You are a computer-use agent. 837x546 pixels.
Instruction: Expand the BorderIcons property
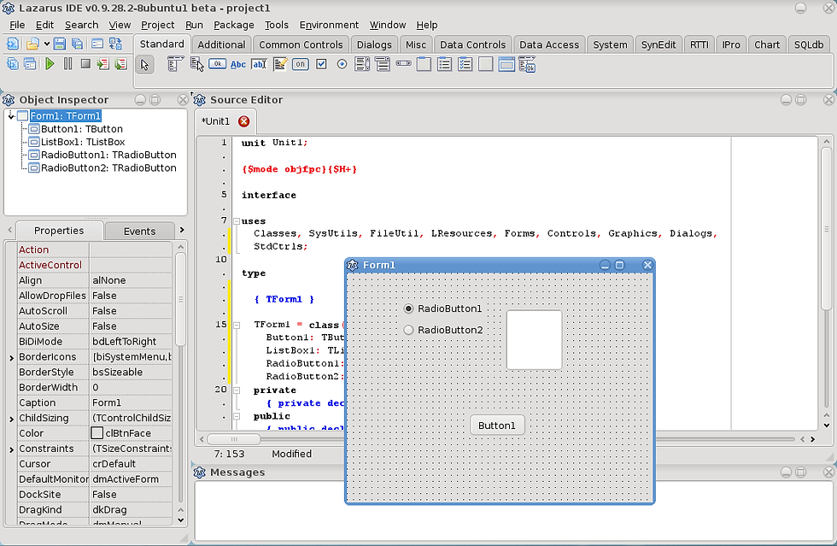click(11, 357)
